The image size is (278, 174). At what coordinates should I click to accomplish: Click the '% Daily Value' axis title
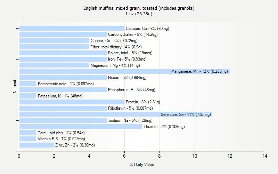coord(142,165)
